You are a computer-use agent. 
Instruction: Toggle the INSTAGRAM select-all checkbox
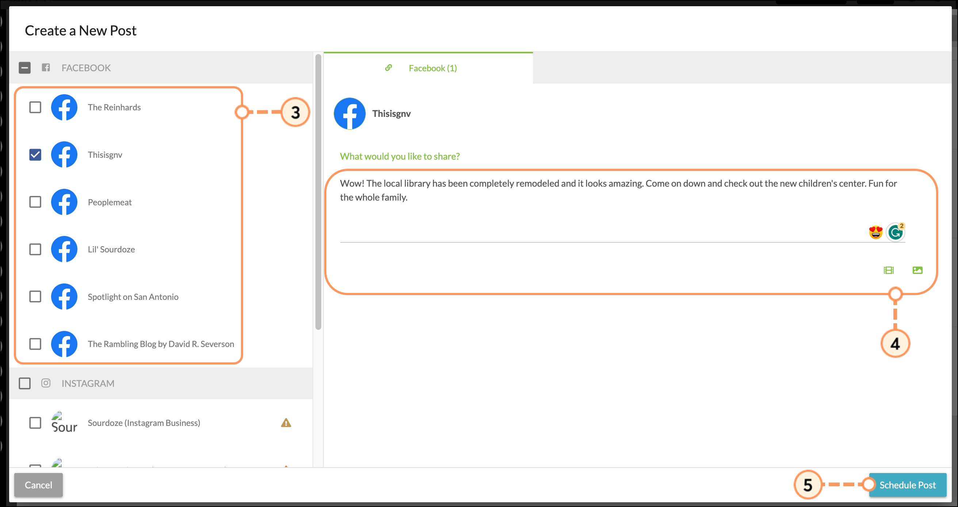point(24,383)
